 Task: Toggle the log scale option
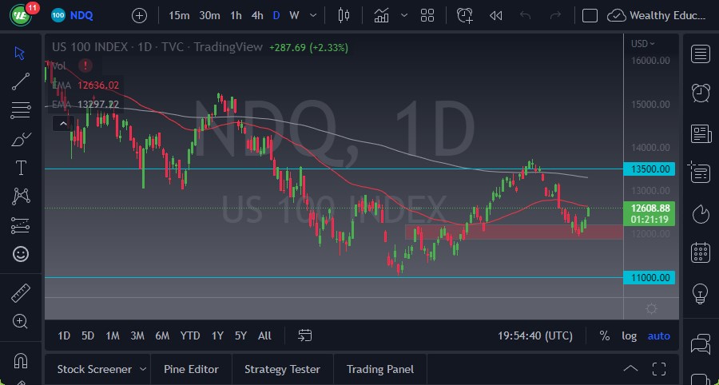tap(630, 335)
